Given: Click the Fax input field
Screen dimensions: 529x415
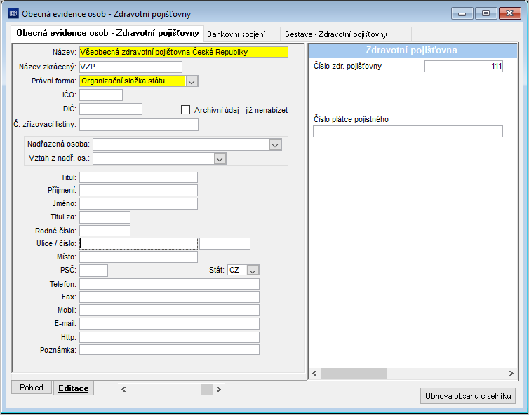Looking at the screenshot, I should [x=169, y=297].
